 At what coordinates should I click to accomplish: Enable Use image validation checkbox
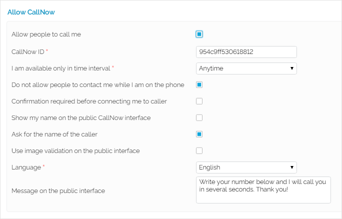click(x=199, y=150)
